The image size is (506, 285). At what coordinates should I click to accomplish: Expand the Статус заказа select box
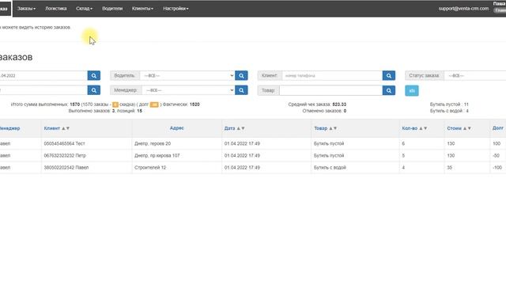coord(475,76)
